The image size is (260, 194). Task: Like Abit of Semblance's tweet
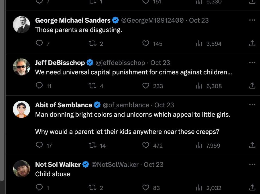146,145
